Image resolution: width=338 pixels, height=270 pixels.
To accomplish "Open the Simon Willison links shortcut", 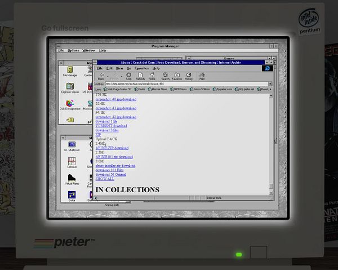I will 200,89.
